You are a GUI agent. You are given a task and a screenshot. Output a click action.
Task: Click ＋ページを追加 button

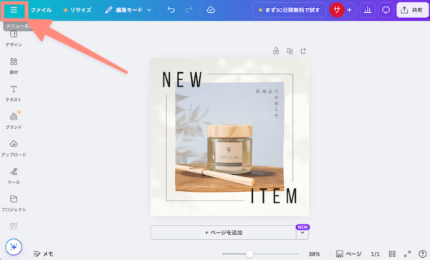coord(224,233)
